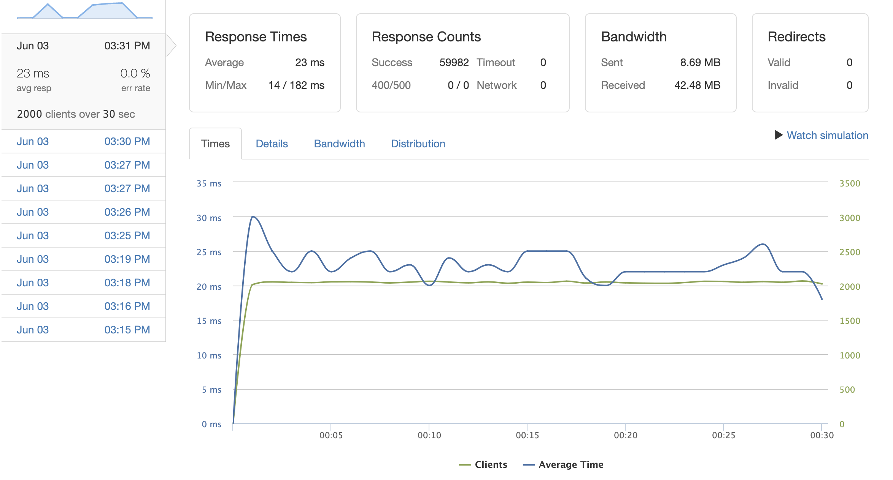Open the Distribution tab

(418, 144)
